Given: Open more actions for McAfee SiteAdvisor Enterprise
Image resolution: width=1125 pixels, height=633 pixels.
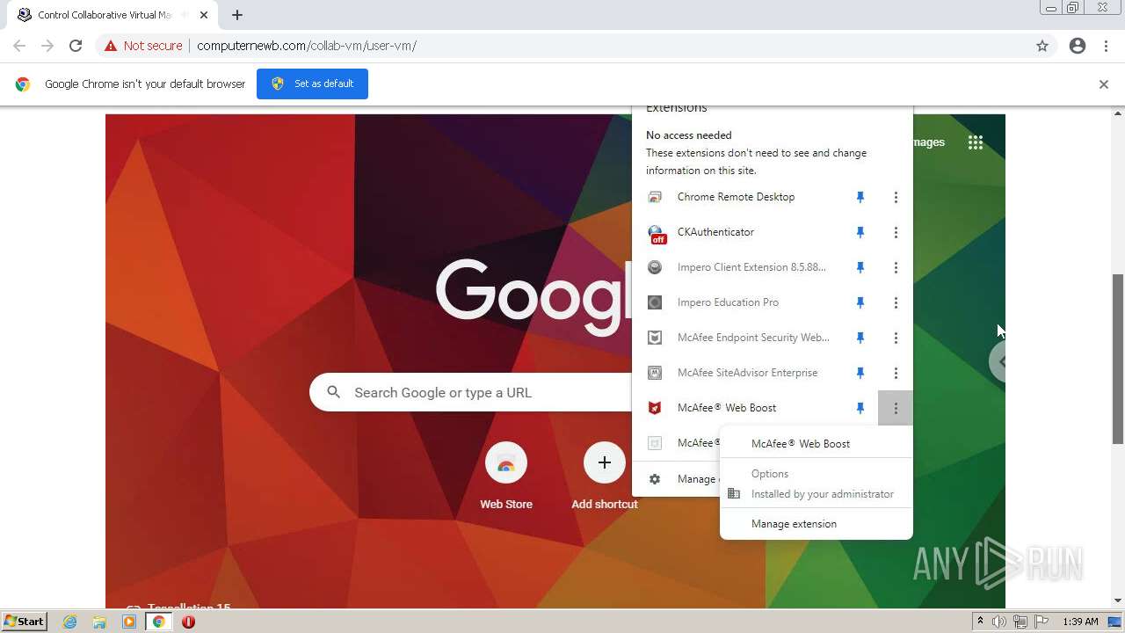Looking at the screenshot, I should (x=896, y=373).
